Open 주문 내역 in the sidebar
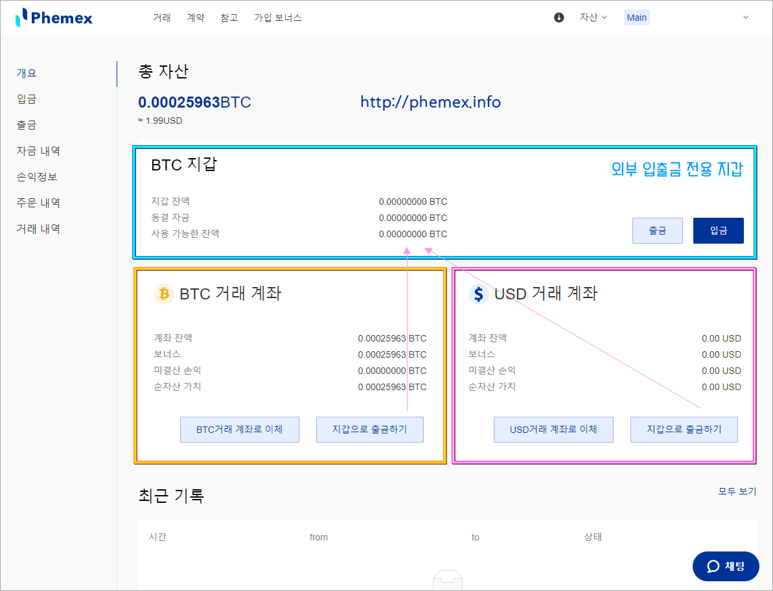Viewport: 773px width, 591px height. click(x=38, y=203)
